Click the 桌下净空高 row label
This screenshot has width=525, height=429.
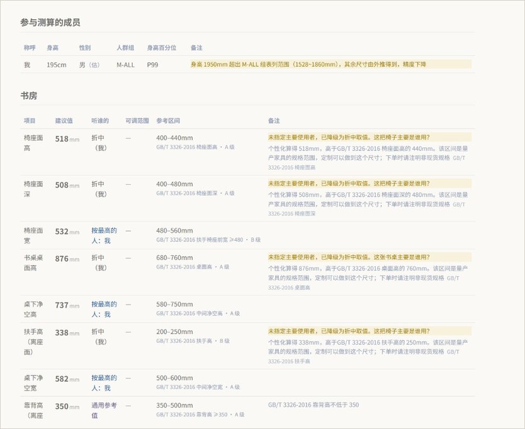point(33,309)
